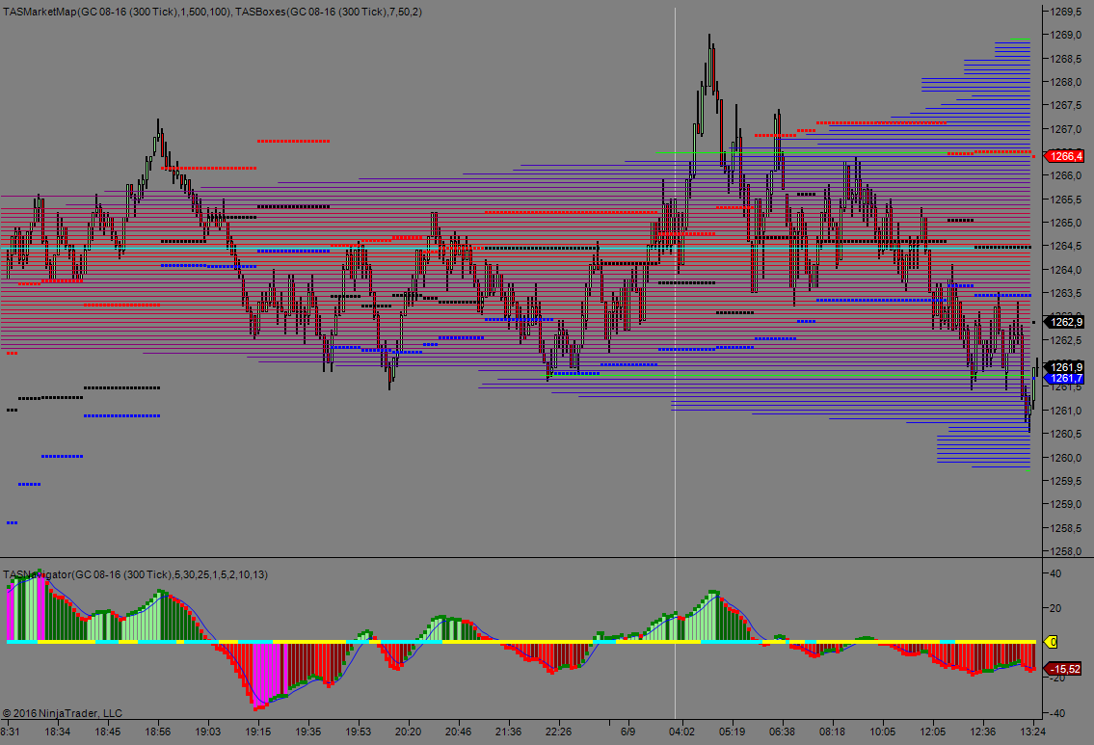Click the 1258,0 price axis label

point(1064,552)
